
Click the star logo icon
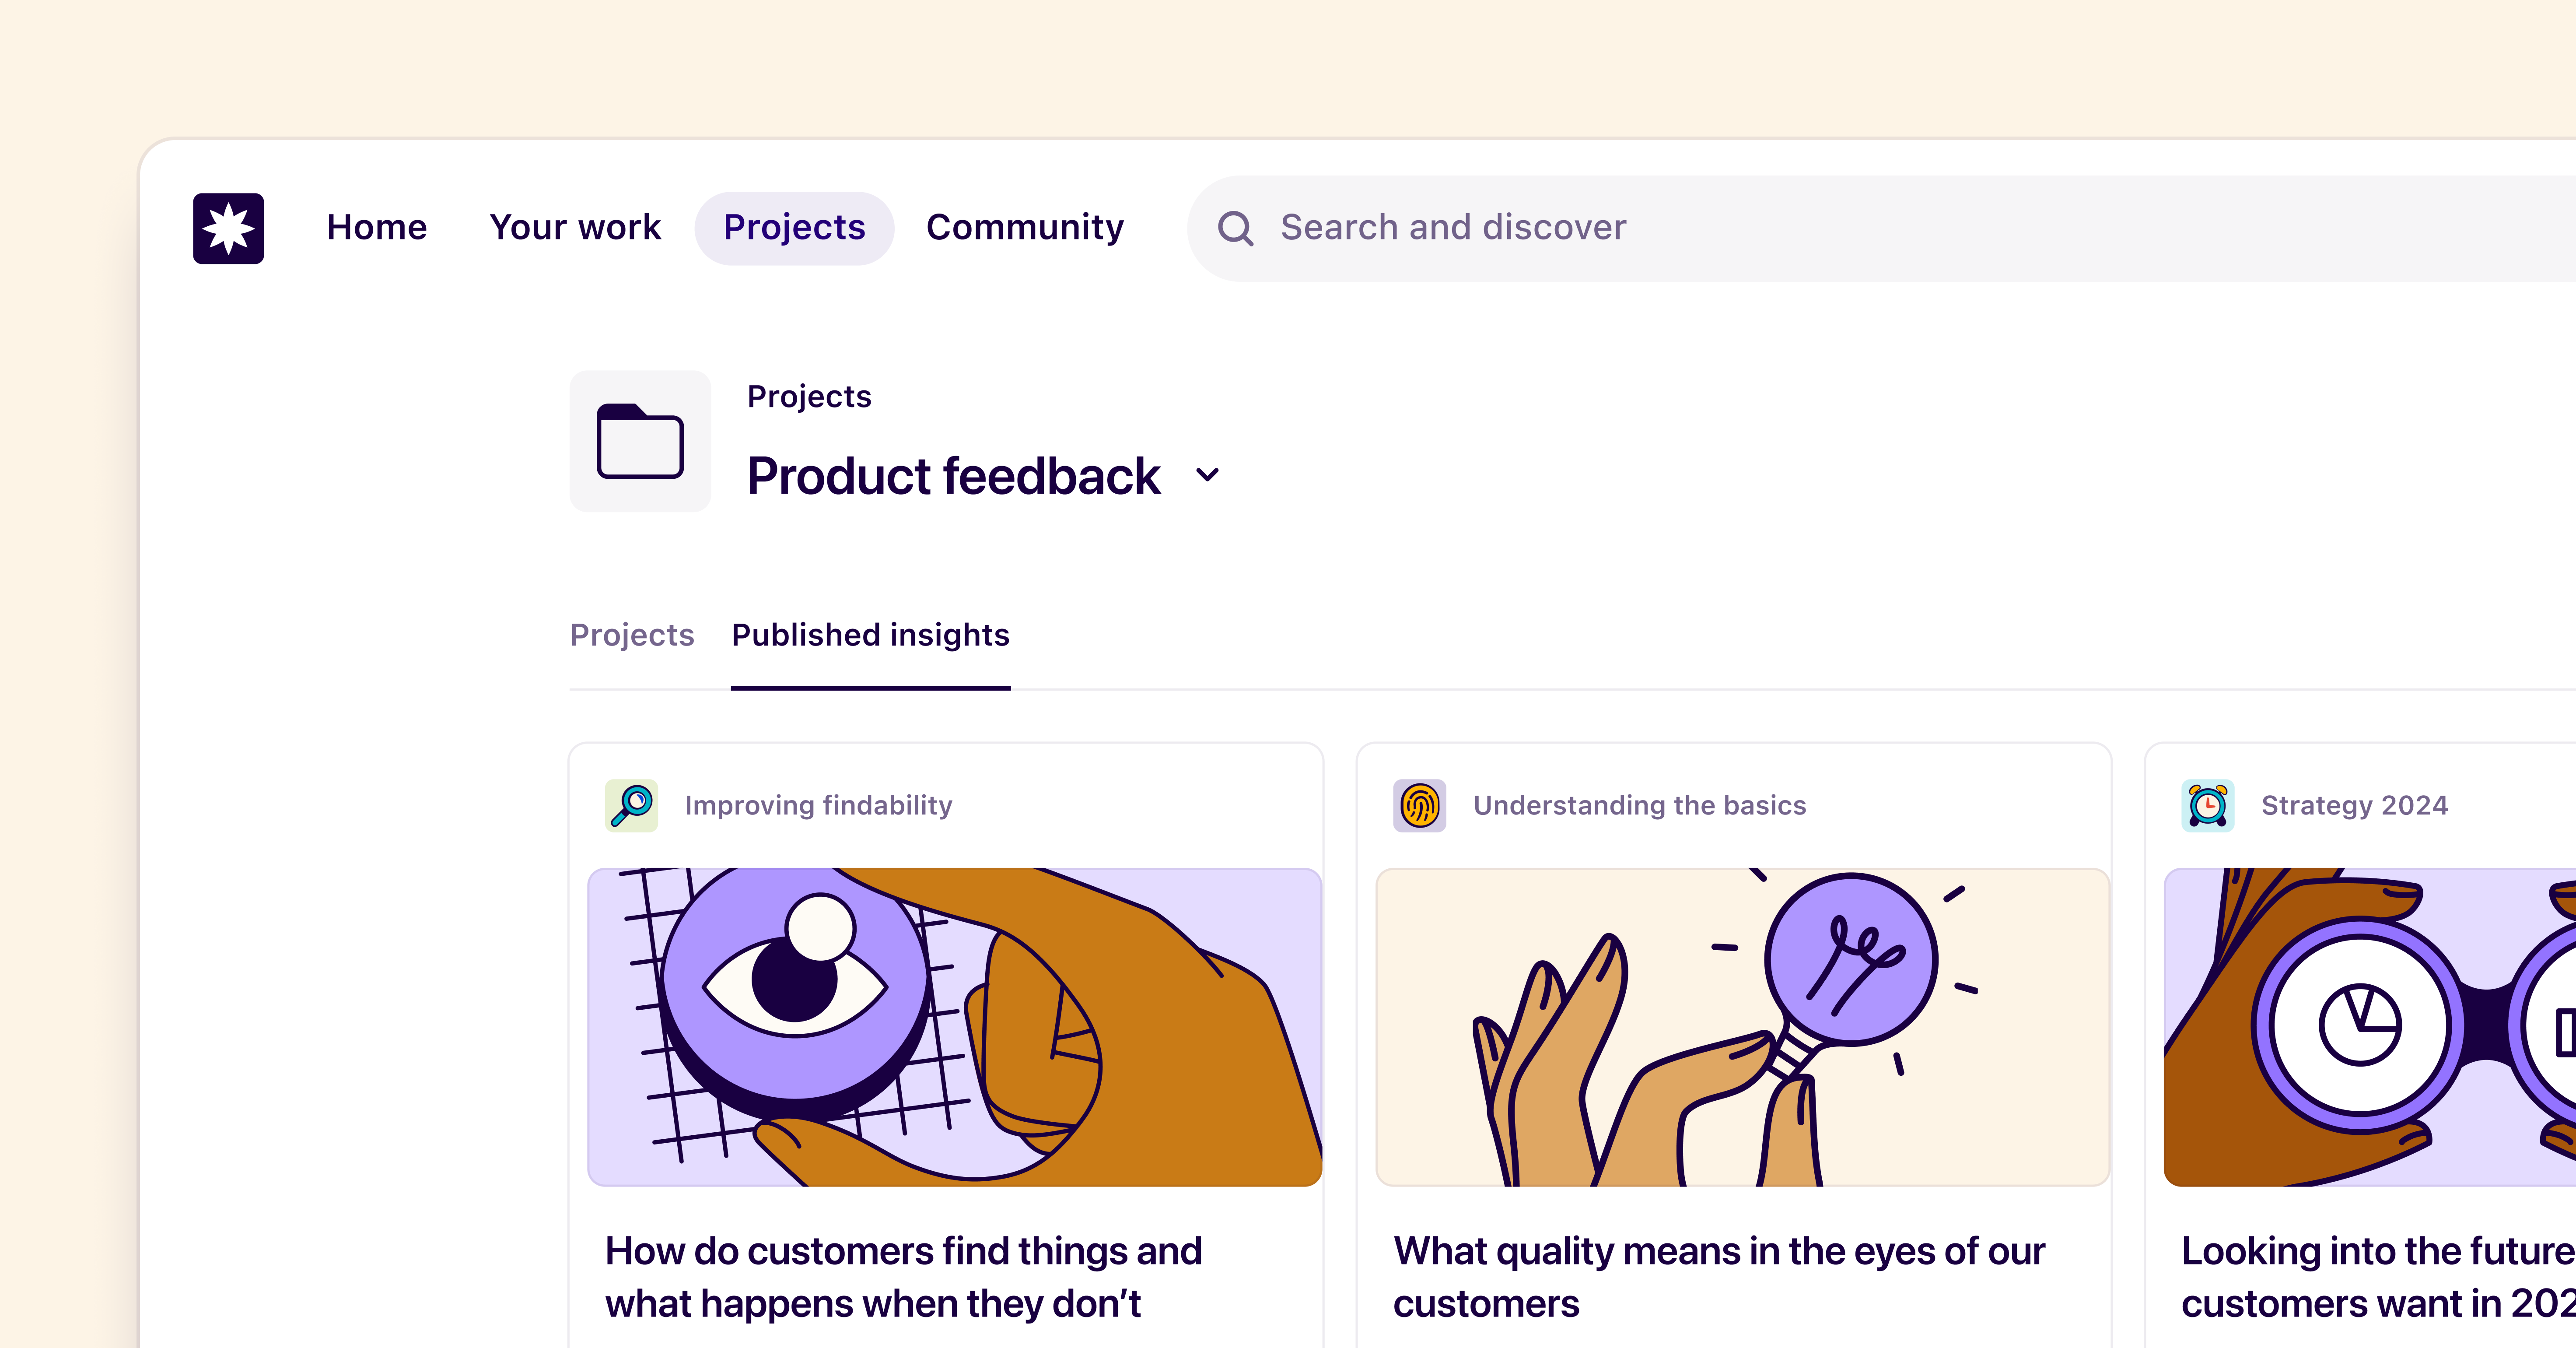point(228,228)
